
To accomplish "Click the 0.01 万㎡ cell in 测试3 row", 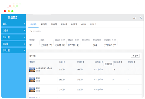I will (x=80, y=90).
